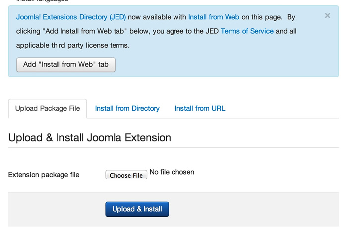Image resolution: width=347 pixels, height=239 pixels.
Task: Click the Extension package file label
Action: click(44, 175)
